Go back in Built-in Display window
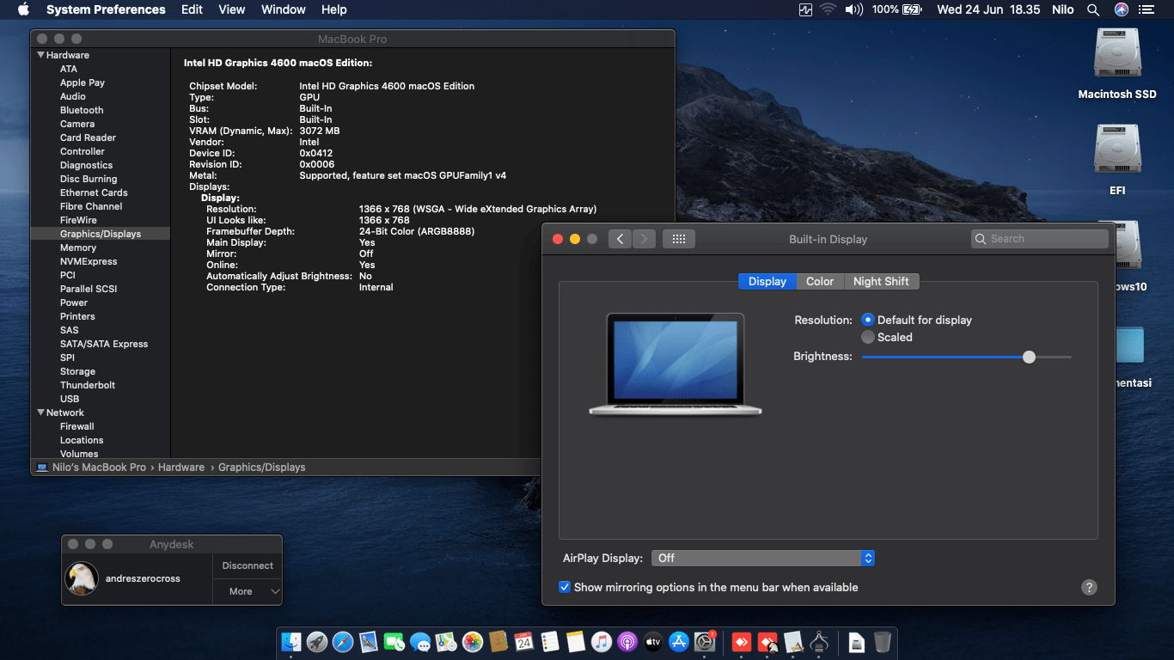Screen dimensions: 1174x660 [621, 239]
